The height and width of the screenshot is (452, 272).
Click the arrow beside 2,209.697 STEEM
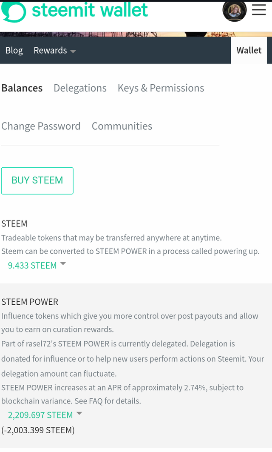79,413
